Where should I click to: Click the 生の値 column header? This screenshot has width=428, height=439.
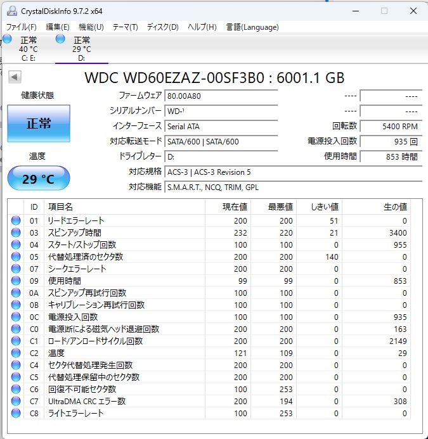[x=376, y=207]
